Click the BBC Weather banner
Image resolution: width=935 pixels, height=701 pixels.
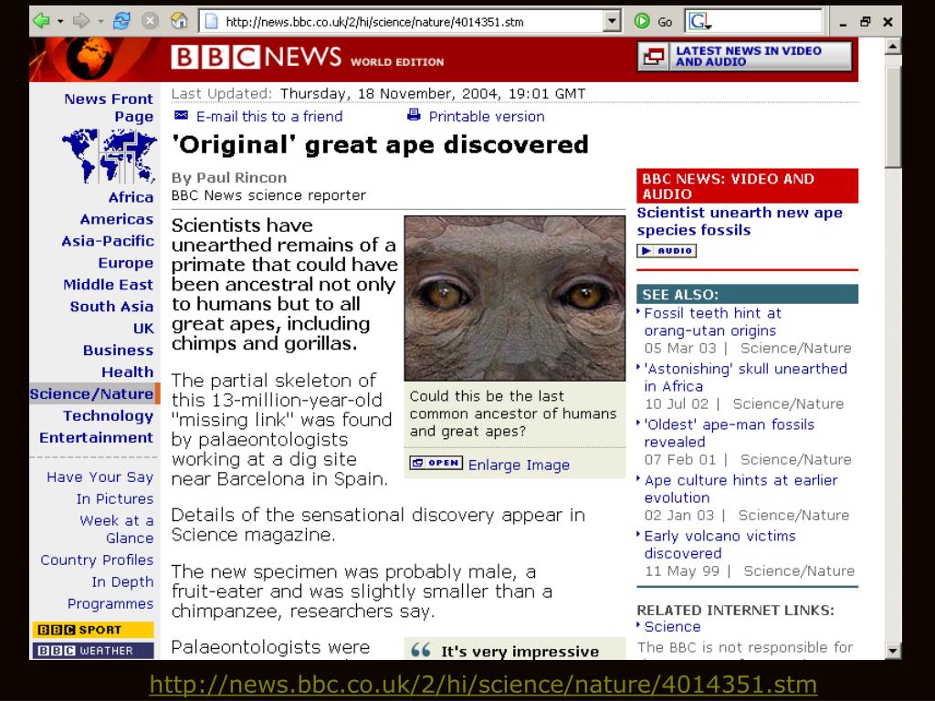coord(93,650)
